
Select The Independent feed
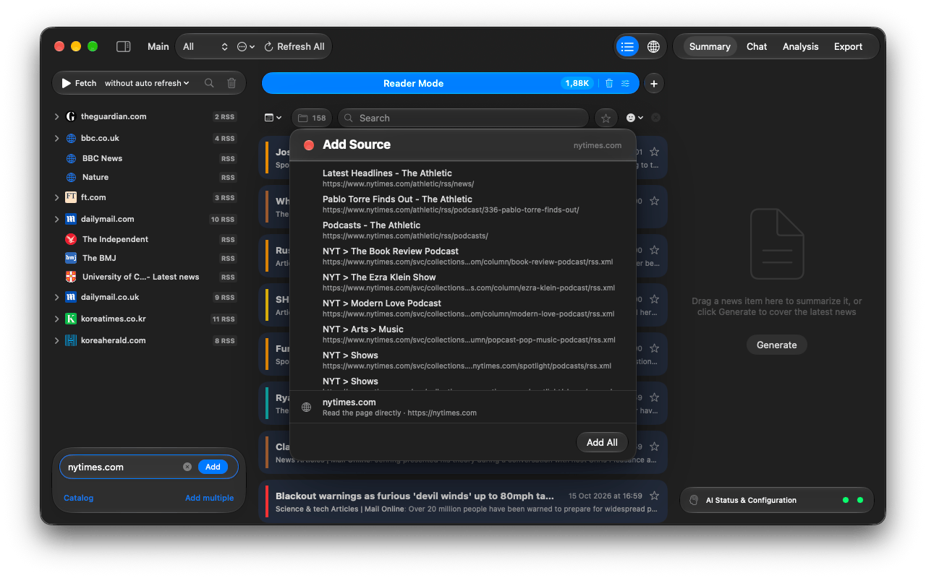(150, 239)
